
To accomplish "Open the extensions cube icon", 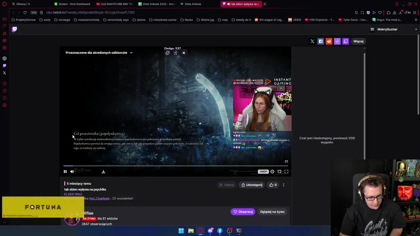I will tap(388, 12).
